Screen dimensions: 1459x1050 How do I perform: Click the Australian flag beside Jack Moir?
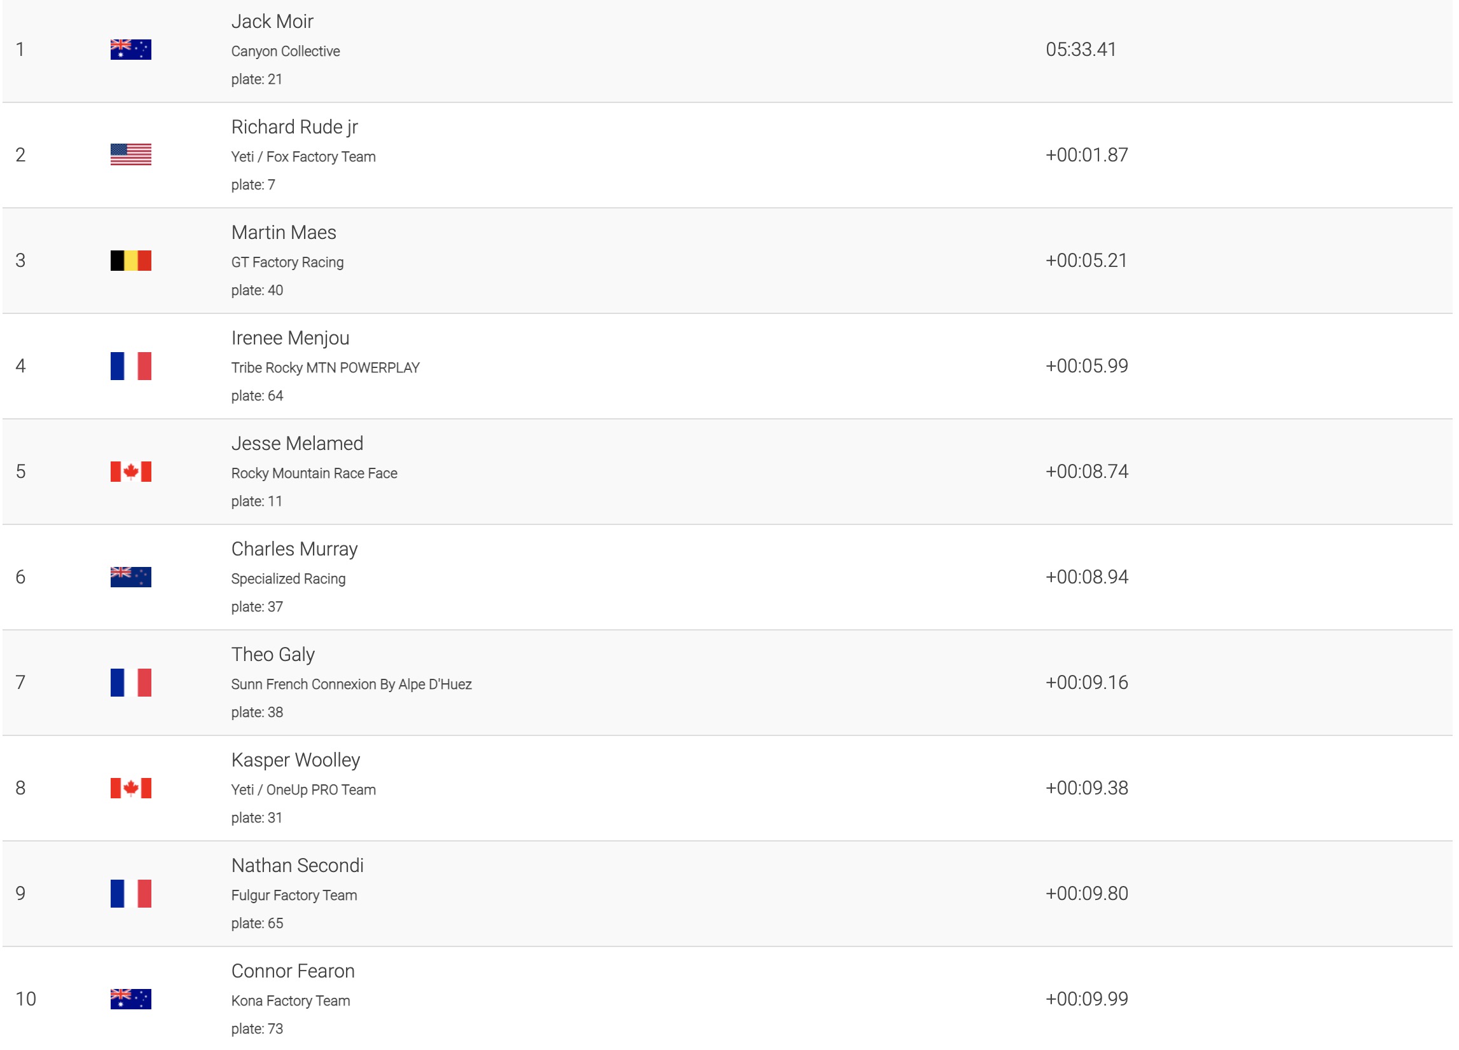click(130, 50)
